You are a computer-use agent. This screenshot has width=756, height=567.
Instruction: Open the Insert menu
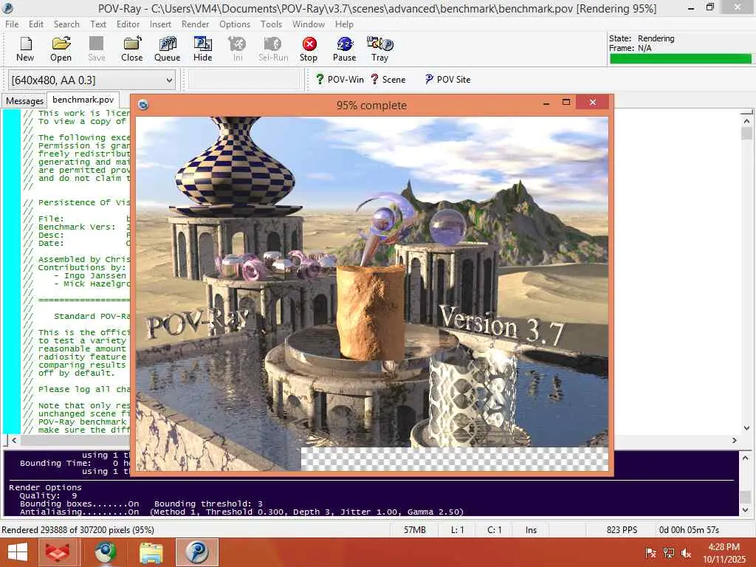(x=160, y=24)
